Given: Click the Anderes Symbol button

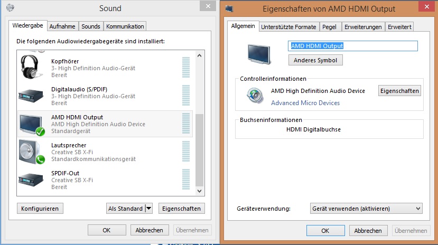Looking at the screenshot, I should tap(315, 60).
